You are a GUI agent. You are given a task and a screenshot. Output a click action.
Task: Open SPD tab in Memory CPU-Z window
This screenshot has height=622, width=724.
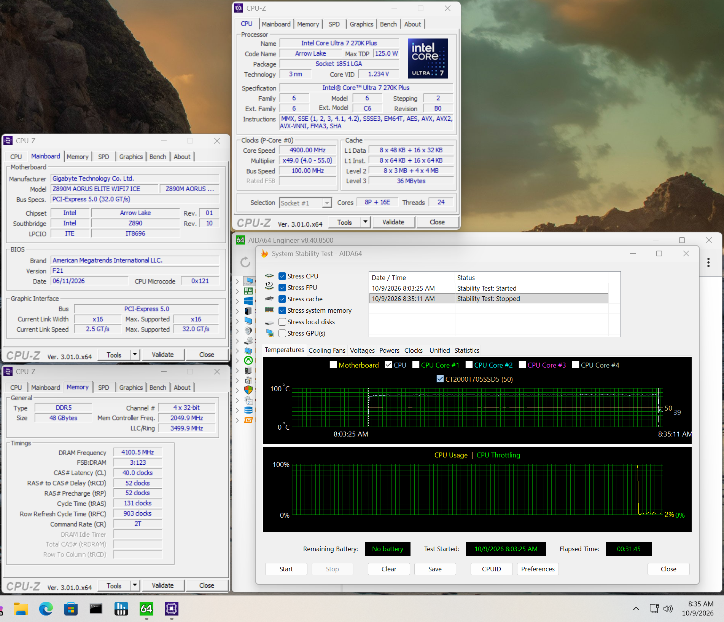103,387
